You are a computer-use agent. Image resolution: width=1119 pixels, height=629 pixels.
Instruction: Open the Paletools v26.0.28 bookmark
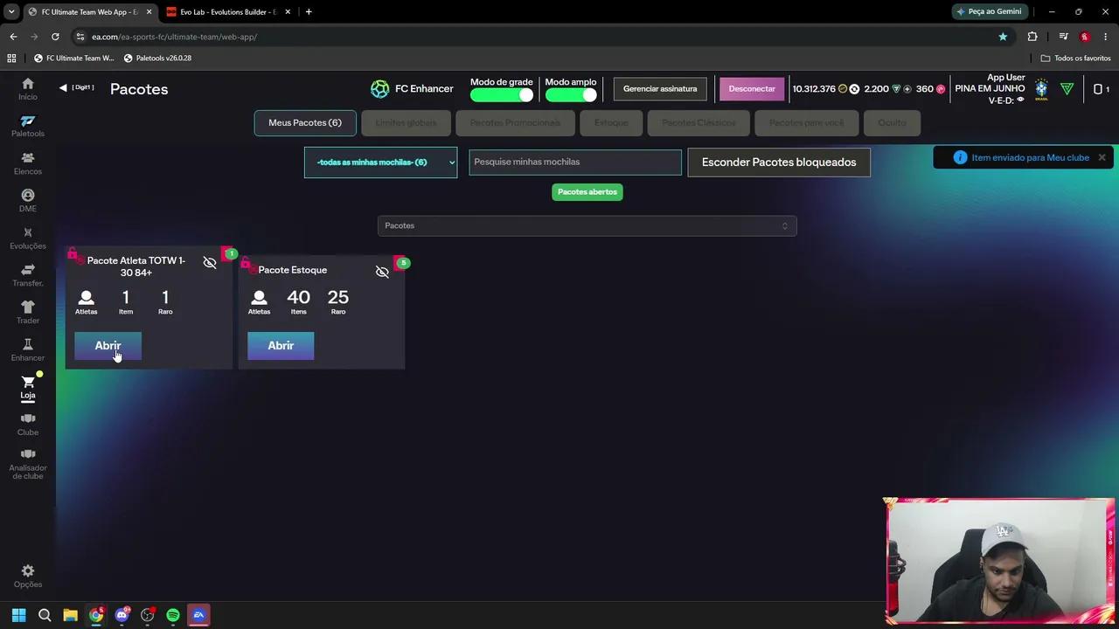[x=157, y=58]
